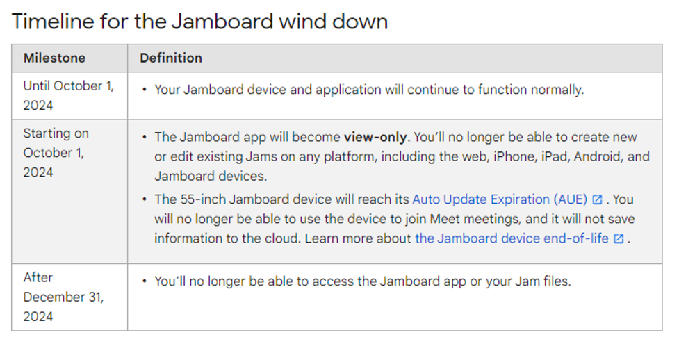Click the bullet before The Jamboard app
Screen dimensions: 679x344
coord(145,137)
